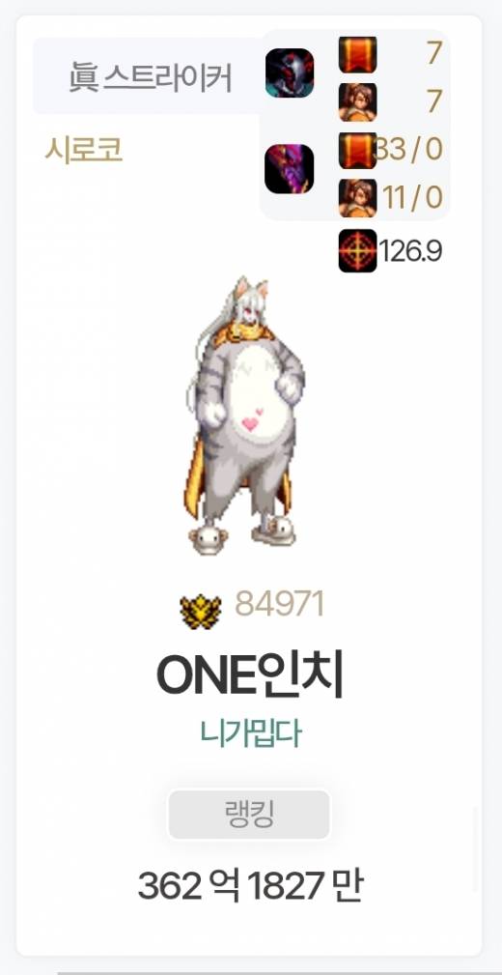This screenshot has width=502, height=975.
Task: Click the red crosshair icon beside 126.9
Action: [x=358, y=250]
